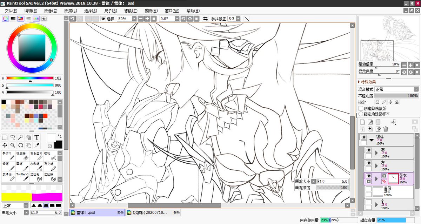The image size is (421, 224).
Task: Click zoom-out minus in navigator panel
Action: pyautogui.click(x=404, y=65)
